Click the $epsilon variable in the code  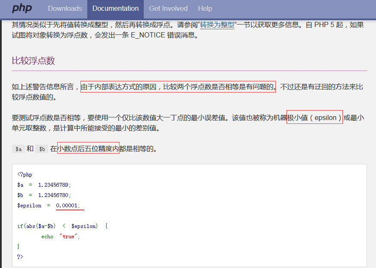[29, 205]
